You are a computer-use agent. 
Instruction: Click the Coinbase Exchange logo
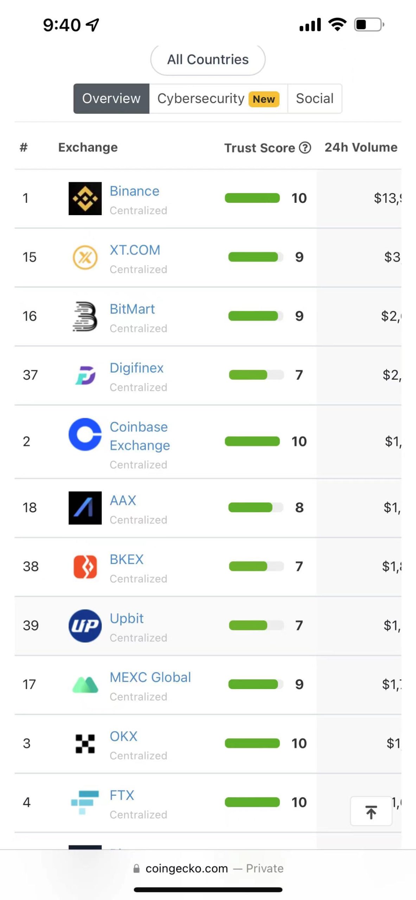(x=85, y=434)
